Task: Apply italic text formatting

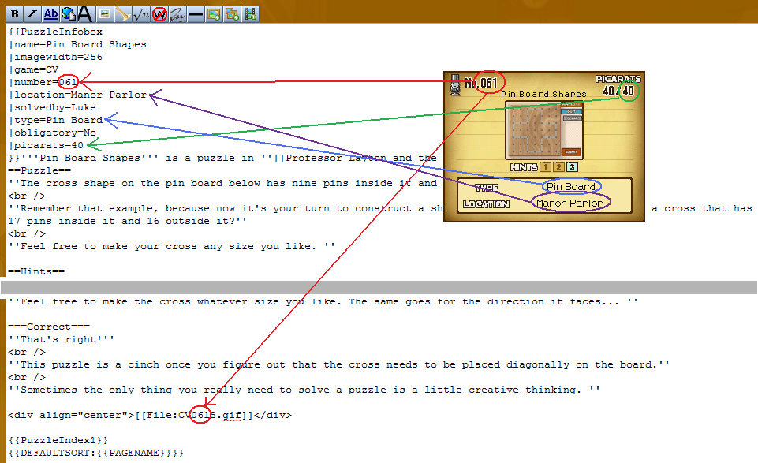Action: (x=32, y=14)
